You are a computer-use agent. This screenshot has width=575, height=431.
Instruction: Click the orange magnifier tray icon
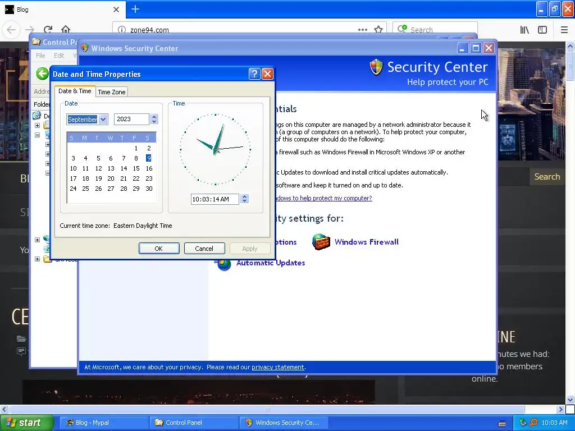click(x=533, y=423)
